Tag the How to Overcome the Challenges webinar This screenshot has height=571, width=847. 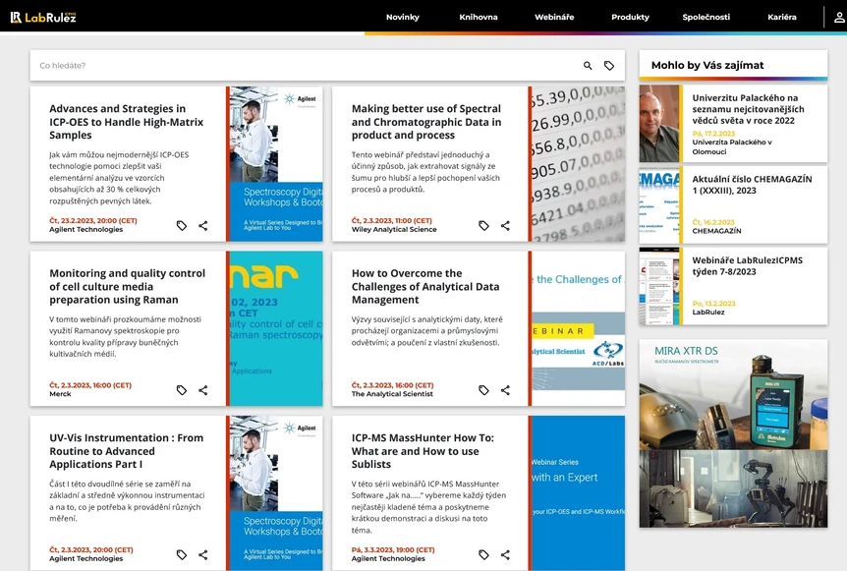(x=483, y=390)
